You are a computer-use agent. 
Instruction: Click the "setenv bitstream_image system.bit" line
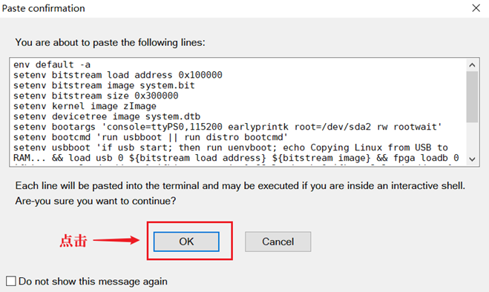click(x=104, y=85)
